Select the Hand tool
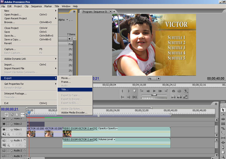The width and height of the screenshot is (226, 159). (x=223, y=152)
